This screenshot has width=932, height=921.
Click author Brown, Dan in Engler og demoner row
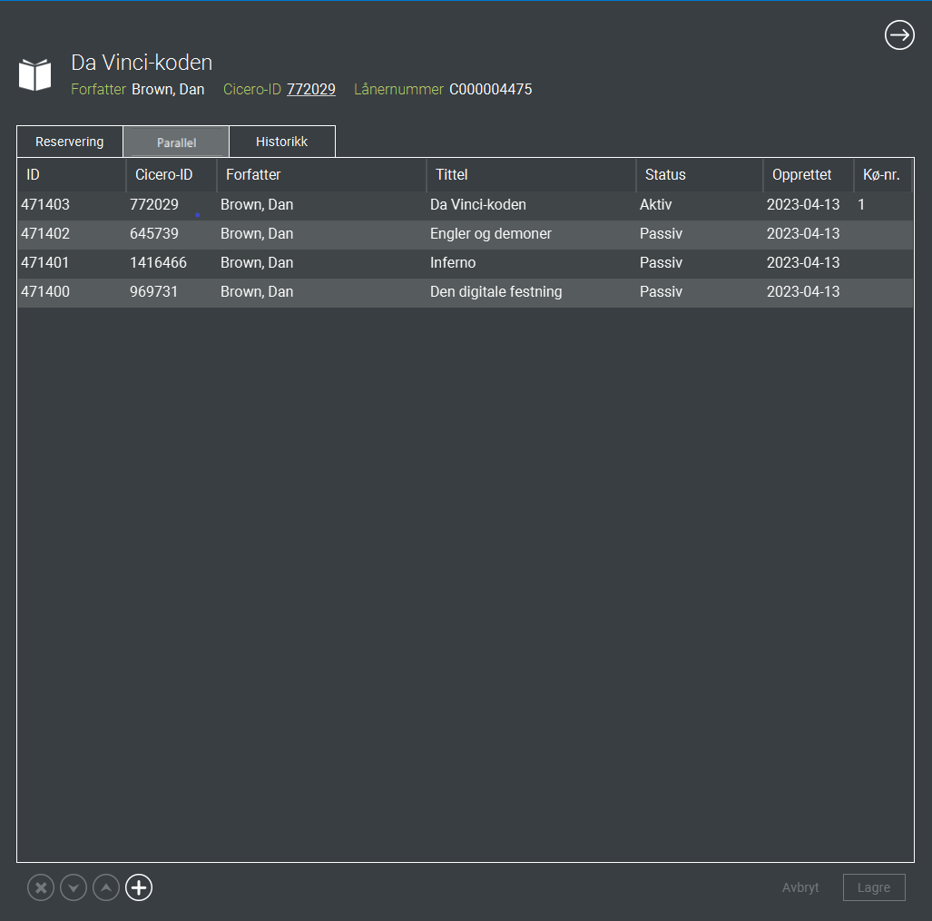tap(257, 233)
